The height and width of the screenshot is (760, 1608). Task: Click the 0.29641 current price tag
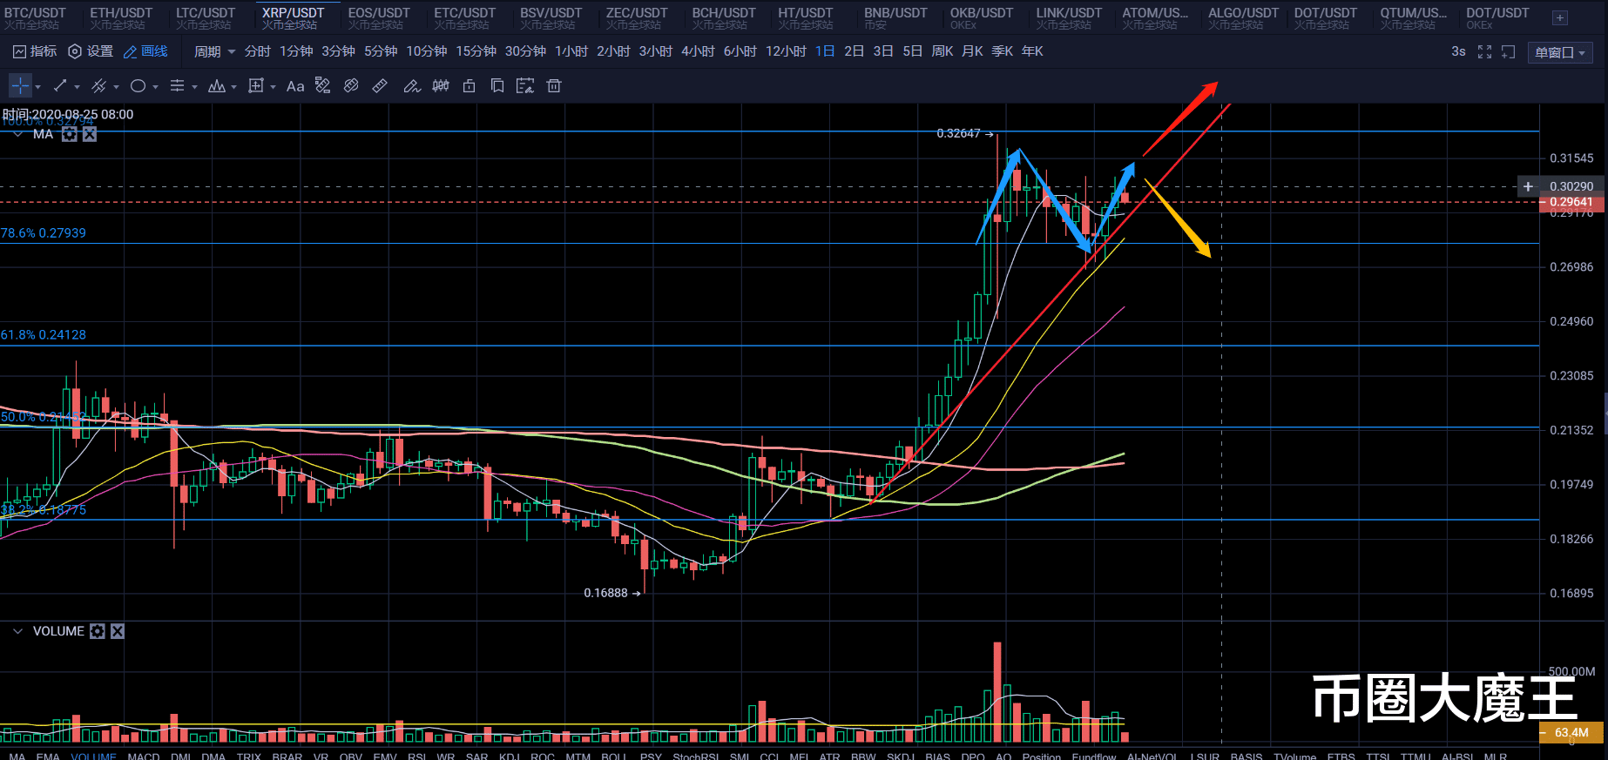pyautogui.click(x=1571, y=202)
